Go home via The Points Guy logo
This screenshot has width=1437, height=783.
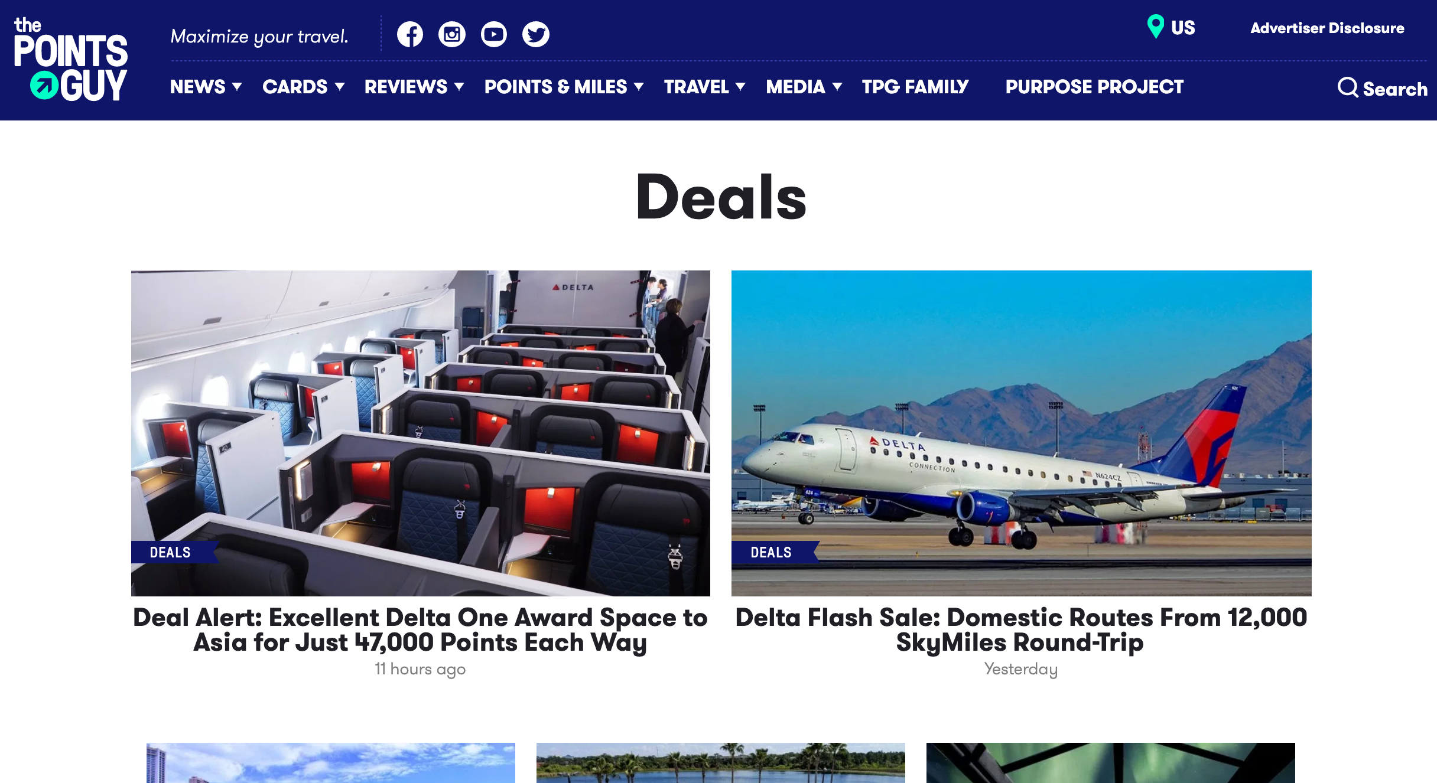(x=70, y=59)
